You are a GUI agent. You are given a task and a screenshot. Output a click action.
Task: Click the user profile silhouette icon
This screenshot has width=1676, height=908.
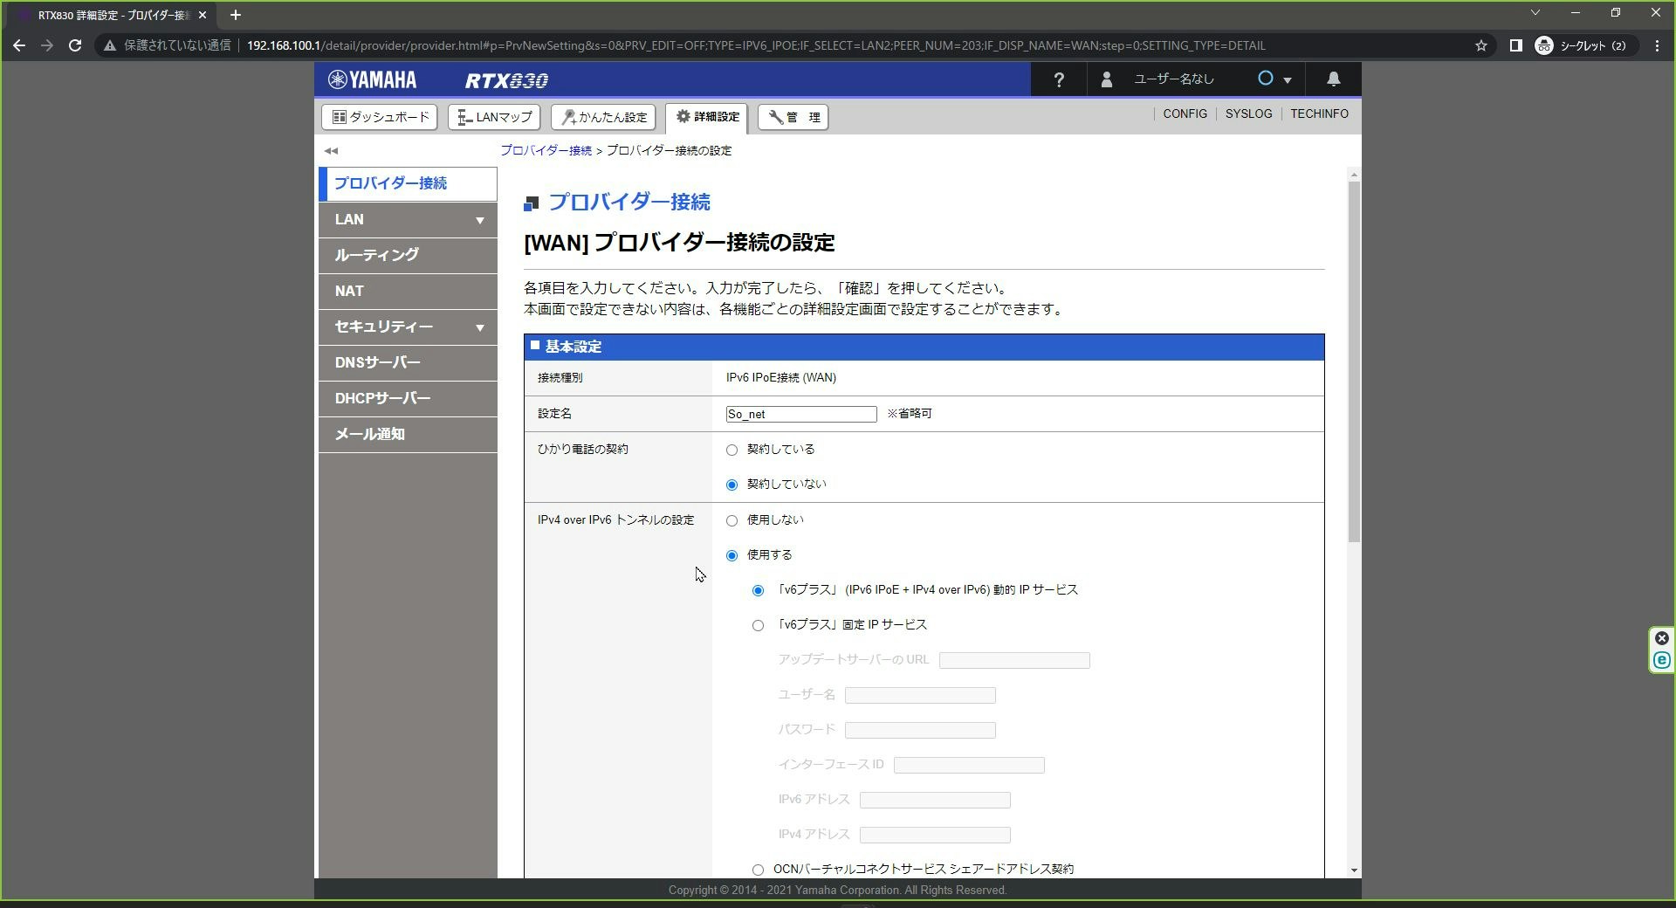point(1107,79)
